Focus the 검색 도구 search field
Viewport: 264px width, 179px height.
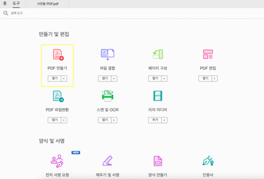pyautogui.click(x=131, y=13)
